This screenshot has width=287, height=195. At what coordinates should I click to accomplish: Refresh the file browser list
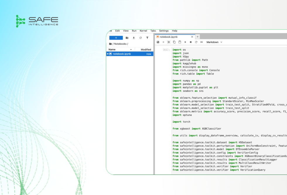(x=141, y=38)
